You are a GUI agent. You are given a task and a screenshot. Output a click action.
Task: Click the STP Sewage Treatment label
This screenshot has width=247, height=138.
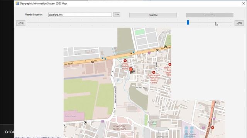(x=191, y=135)
